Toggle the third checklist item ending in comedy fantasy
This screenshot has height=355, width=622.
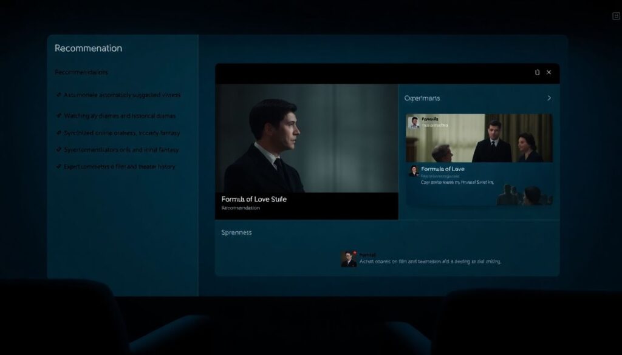pos(121,133)
